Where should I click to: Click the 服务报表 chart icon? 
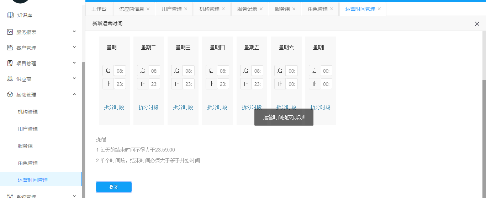10,32
